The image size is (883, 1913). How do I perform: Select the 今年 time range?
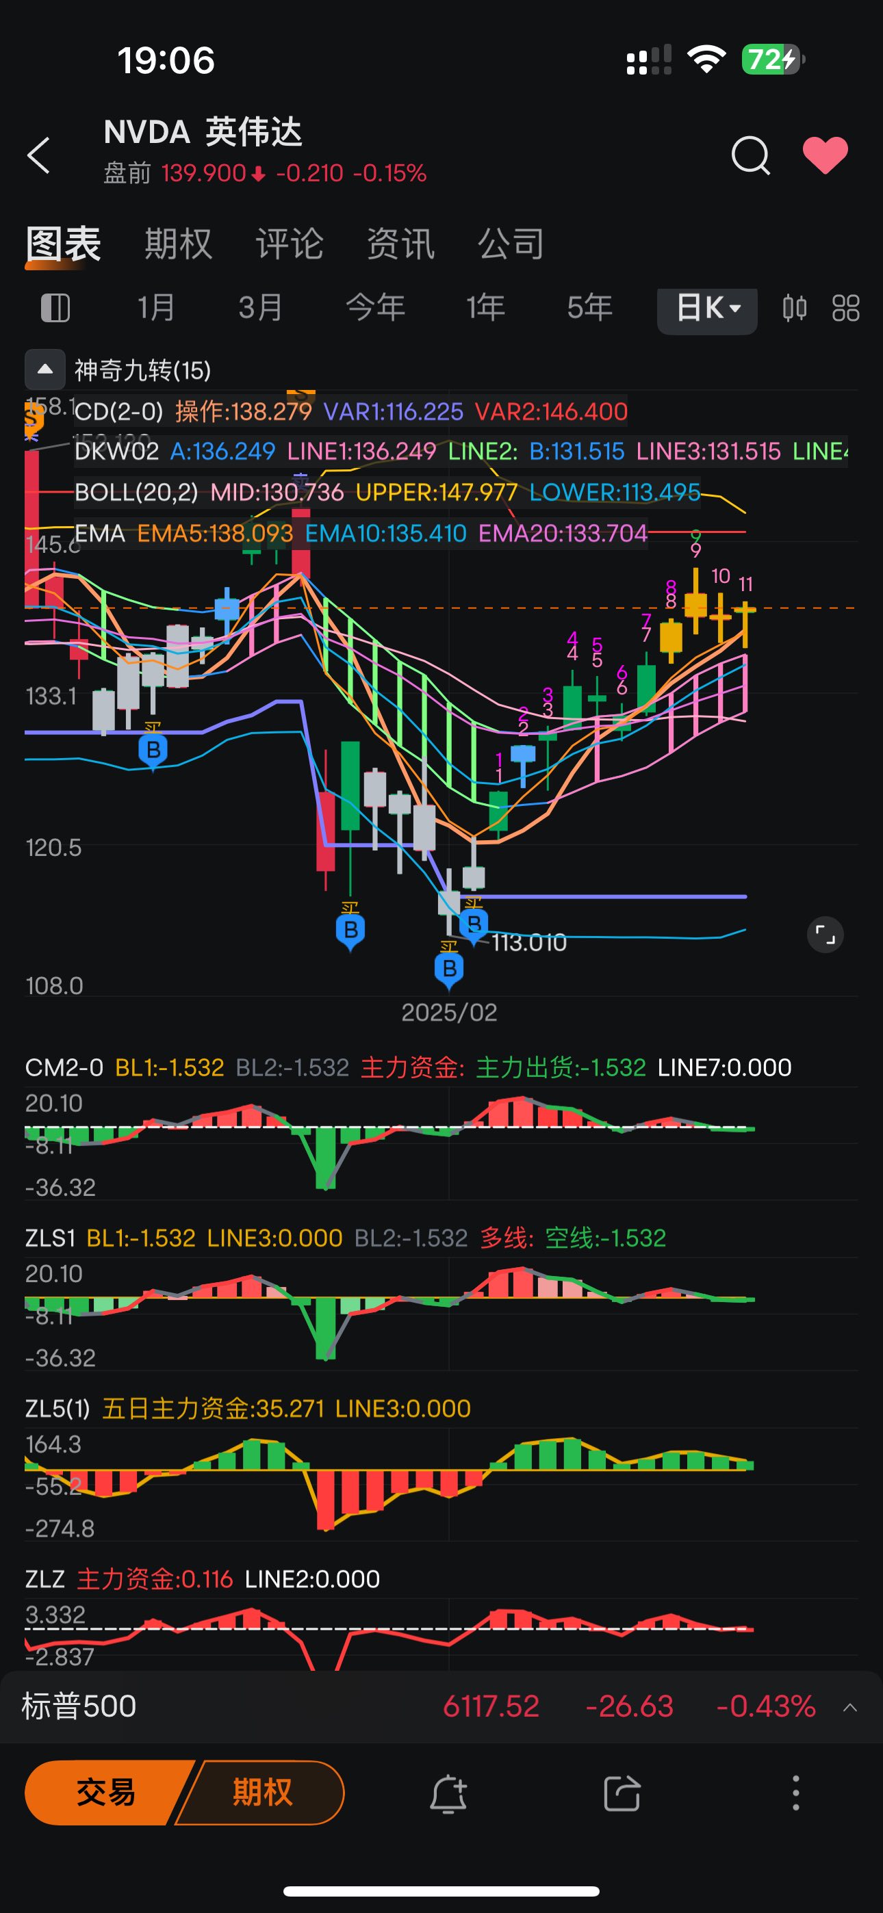point(375,307)
